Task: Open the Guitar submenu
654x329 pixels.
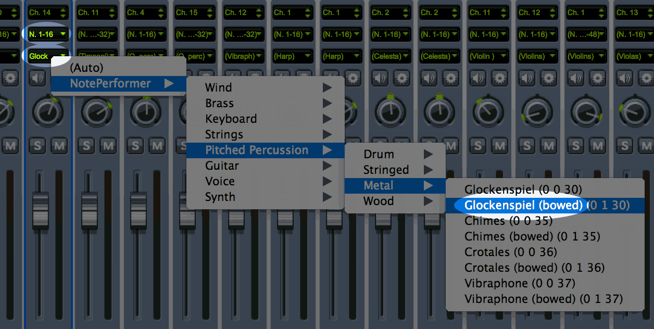Action: click(x=266, y=166)
